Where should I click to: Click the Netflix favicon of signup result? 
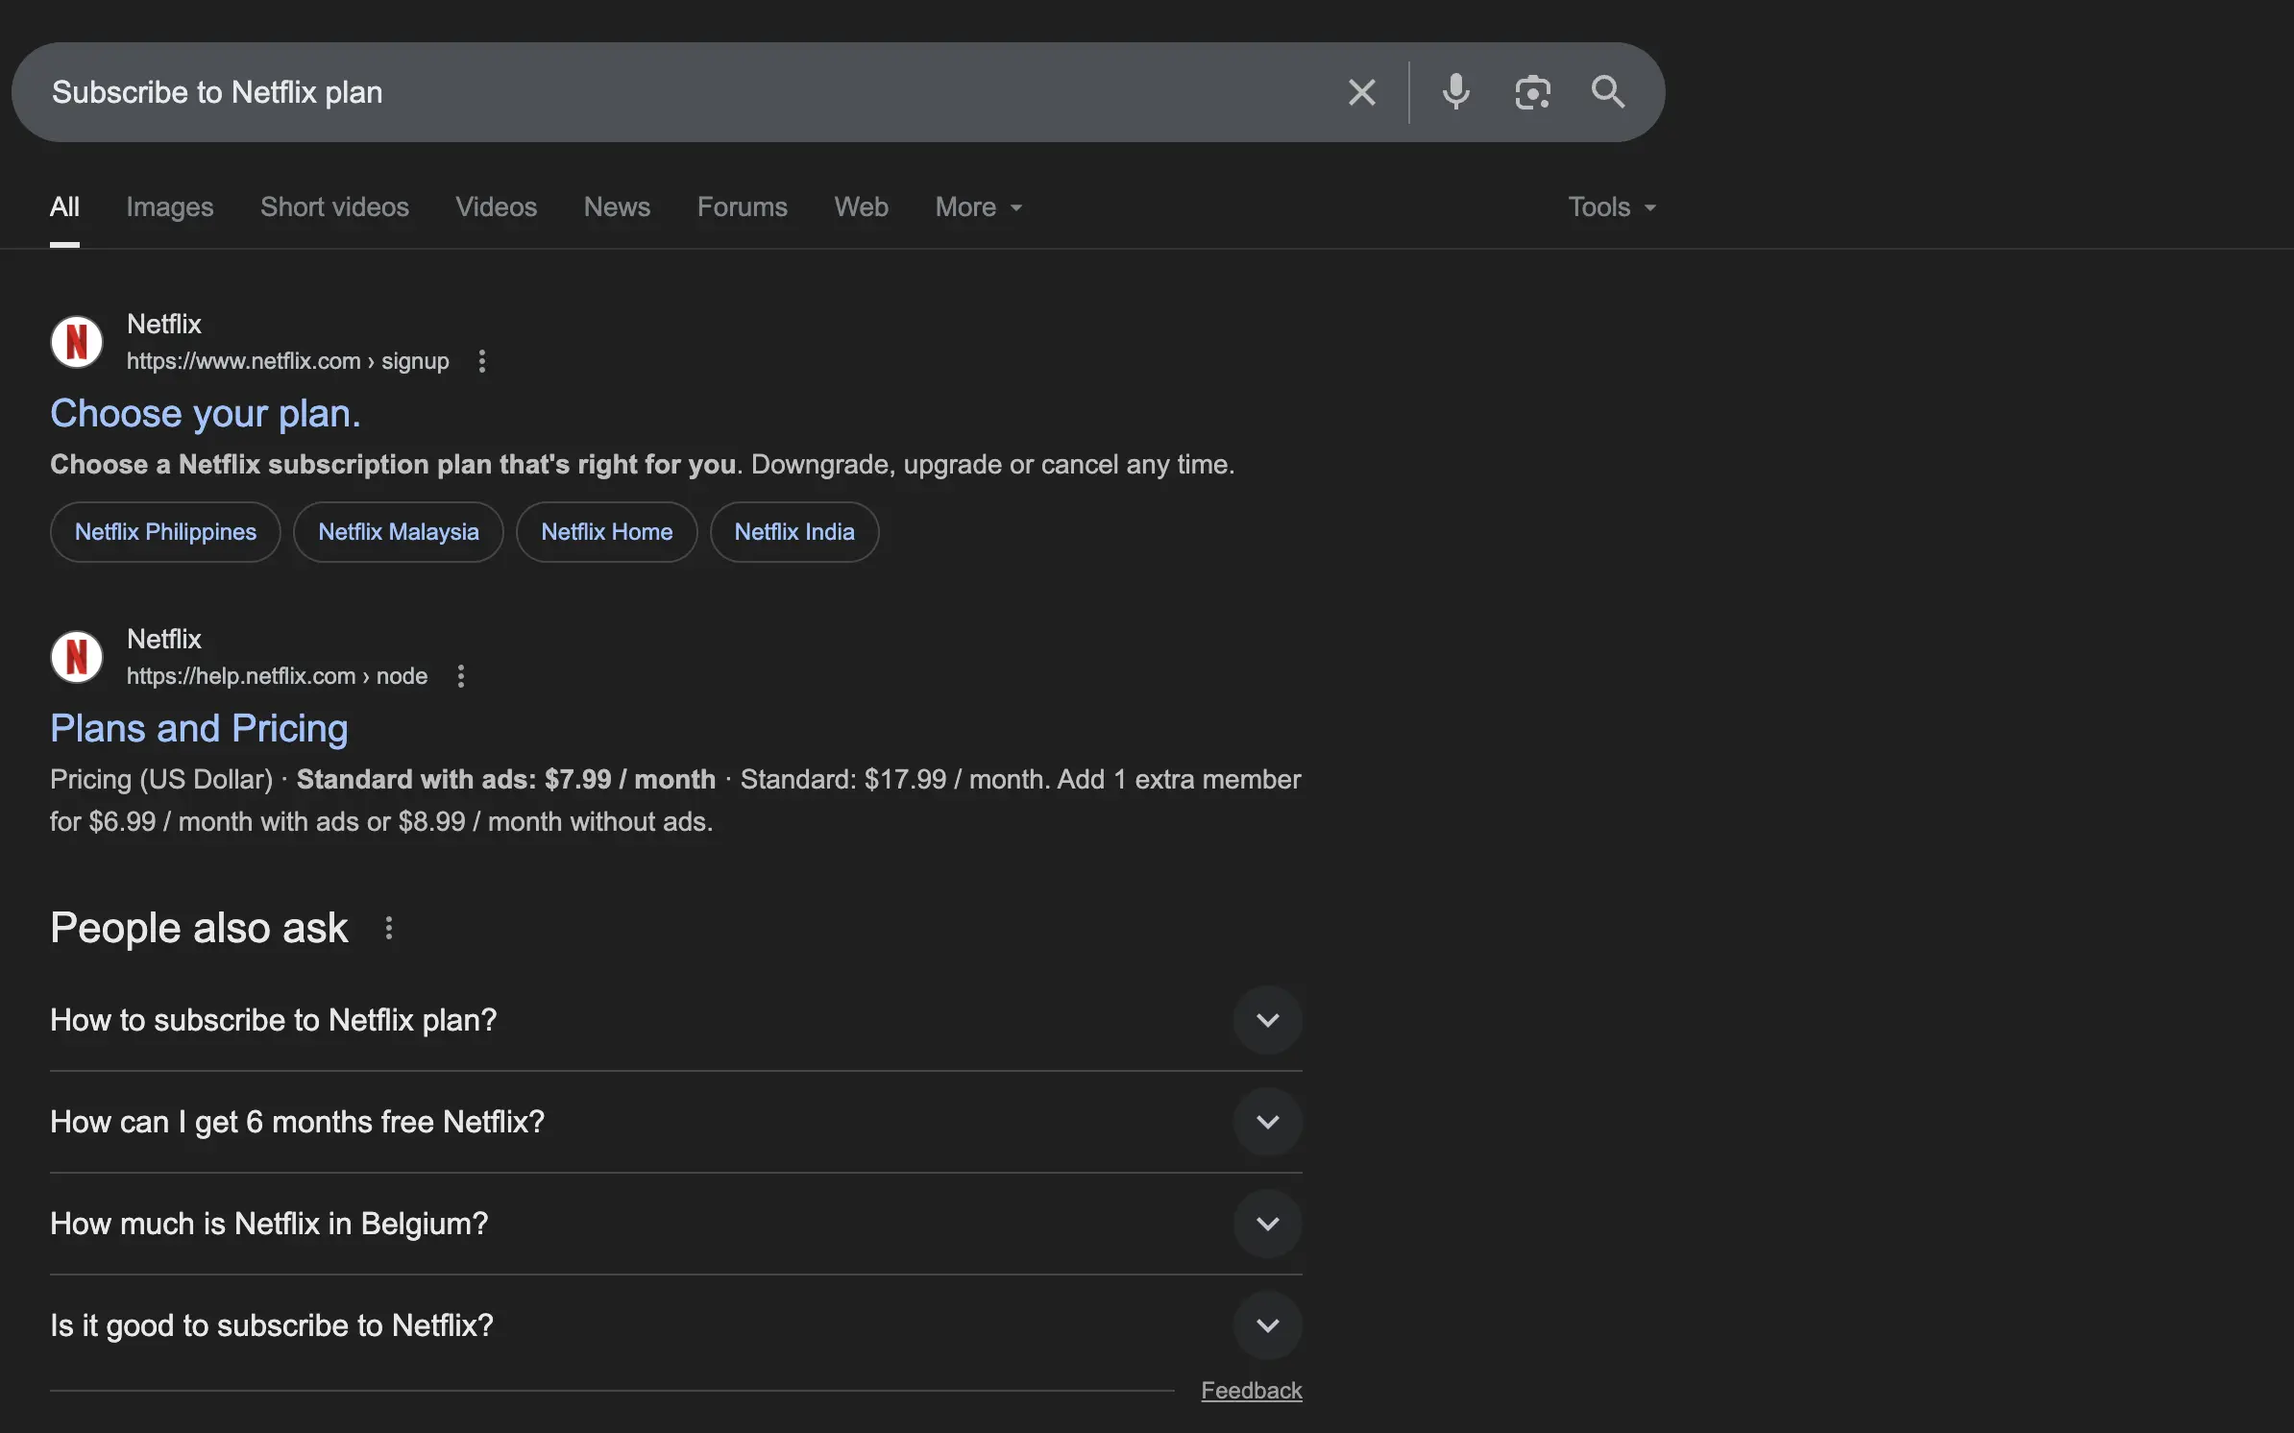[x=77, y=342]
